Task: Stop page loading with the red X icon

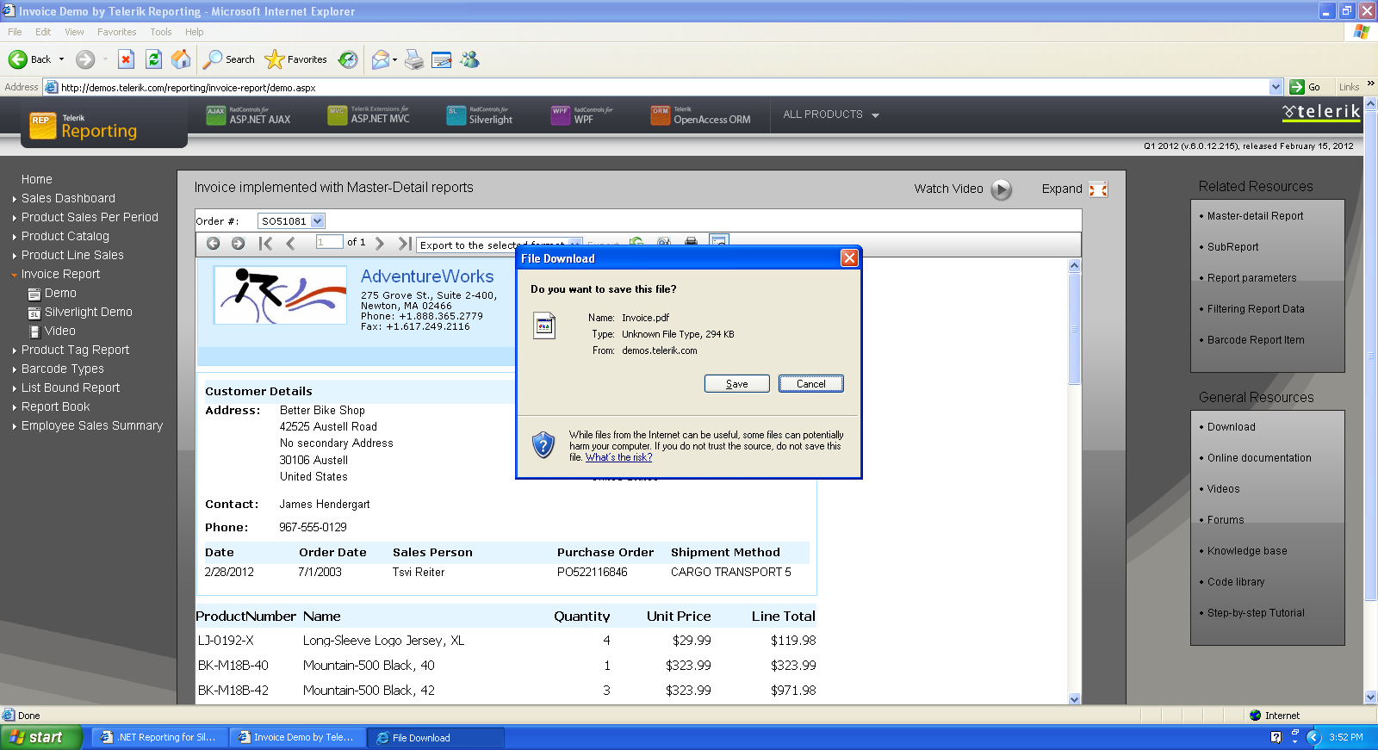Action: coord(126,59)
